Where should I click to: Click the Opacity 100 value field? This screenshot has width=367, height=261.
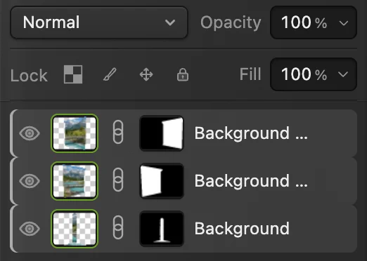tap(304, 22)
